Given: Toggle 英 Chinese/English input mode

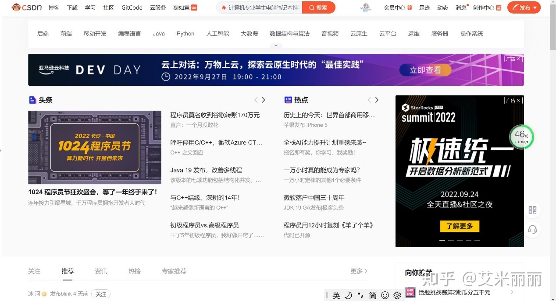Looking at the screenshot, I should 336,295.
